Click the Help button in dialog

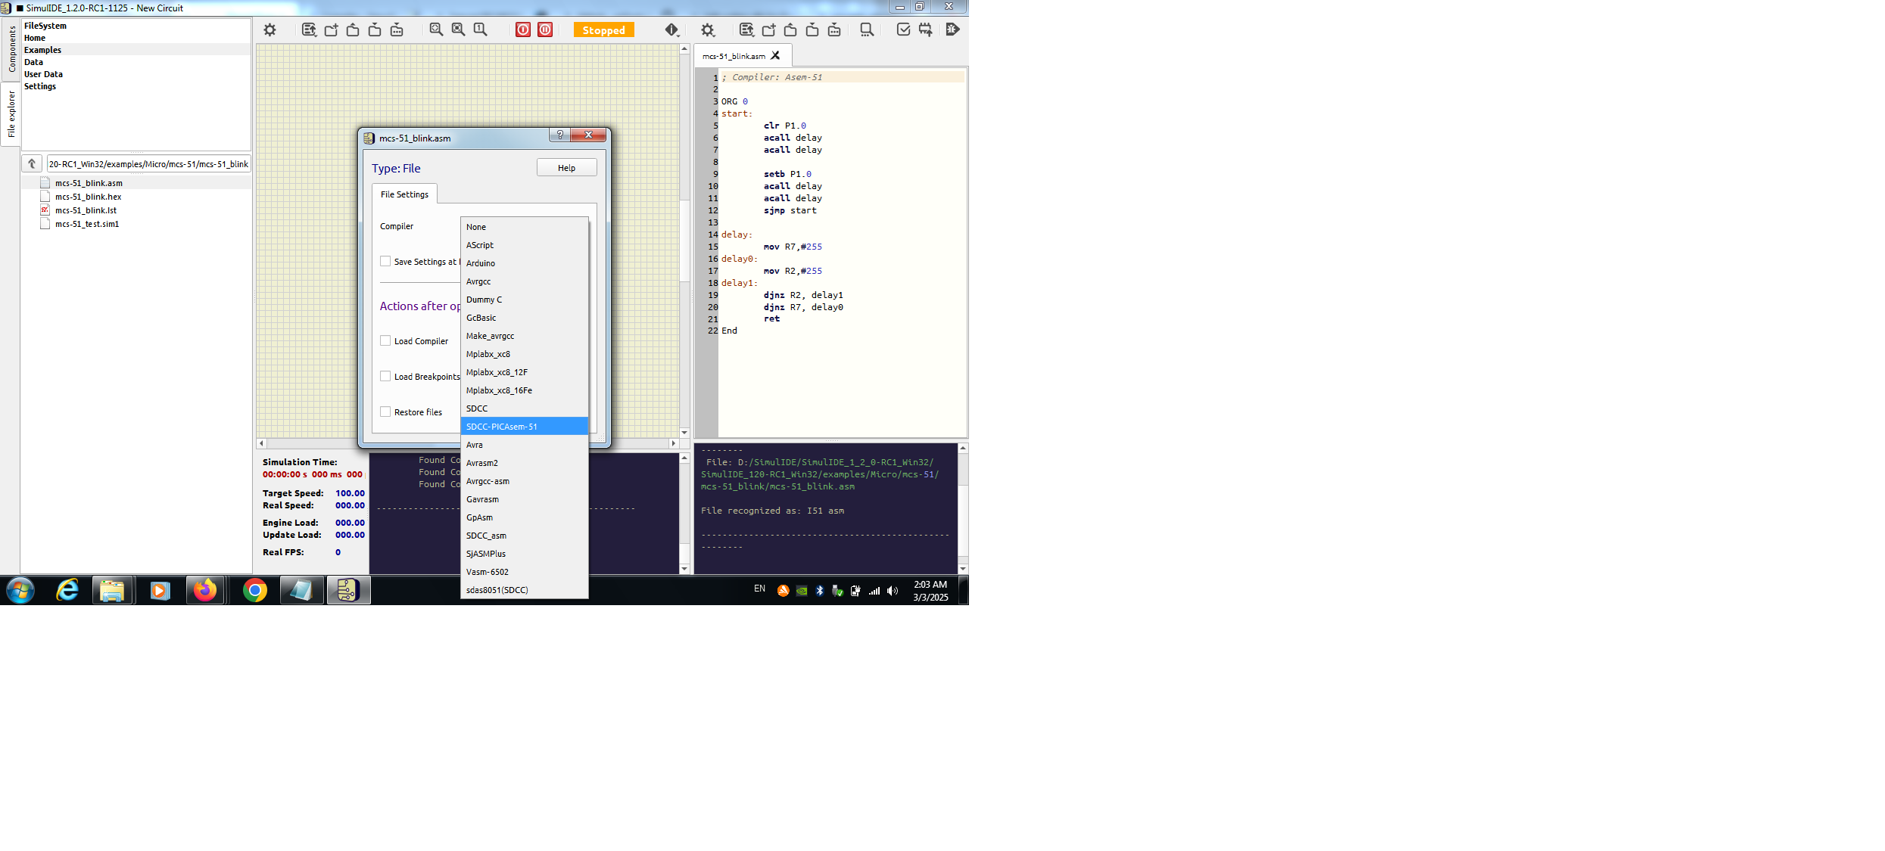point(566,168)
